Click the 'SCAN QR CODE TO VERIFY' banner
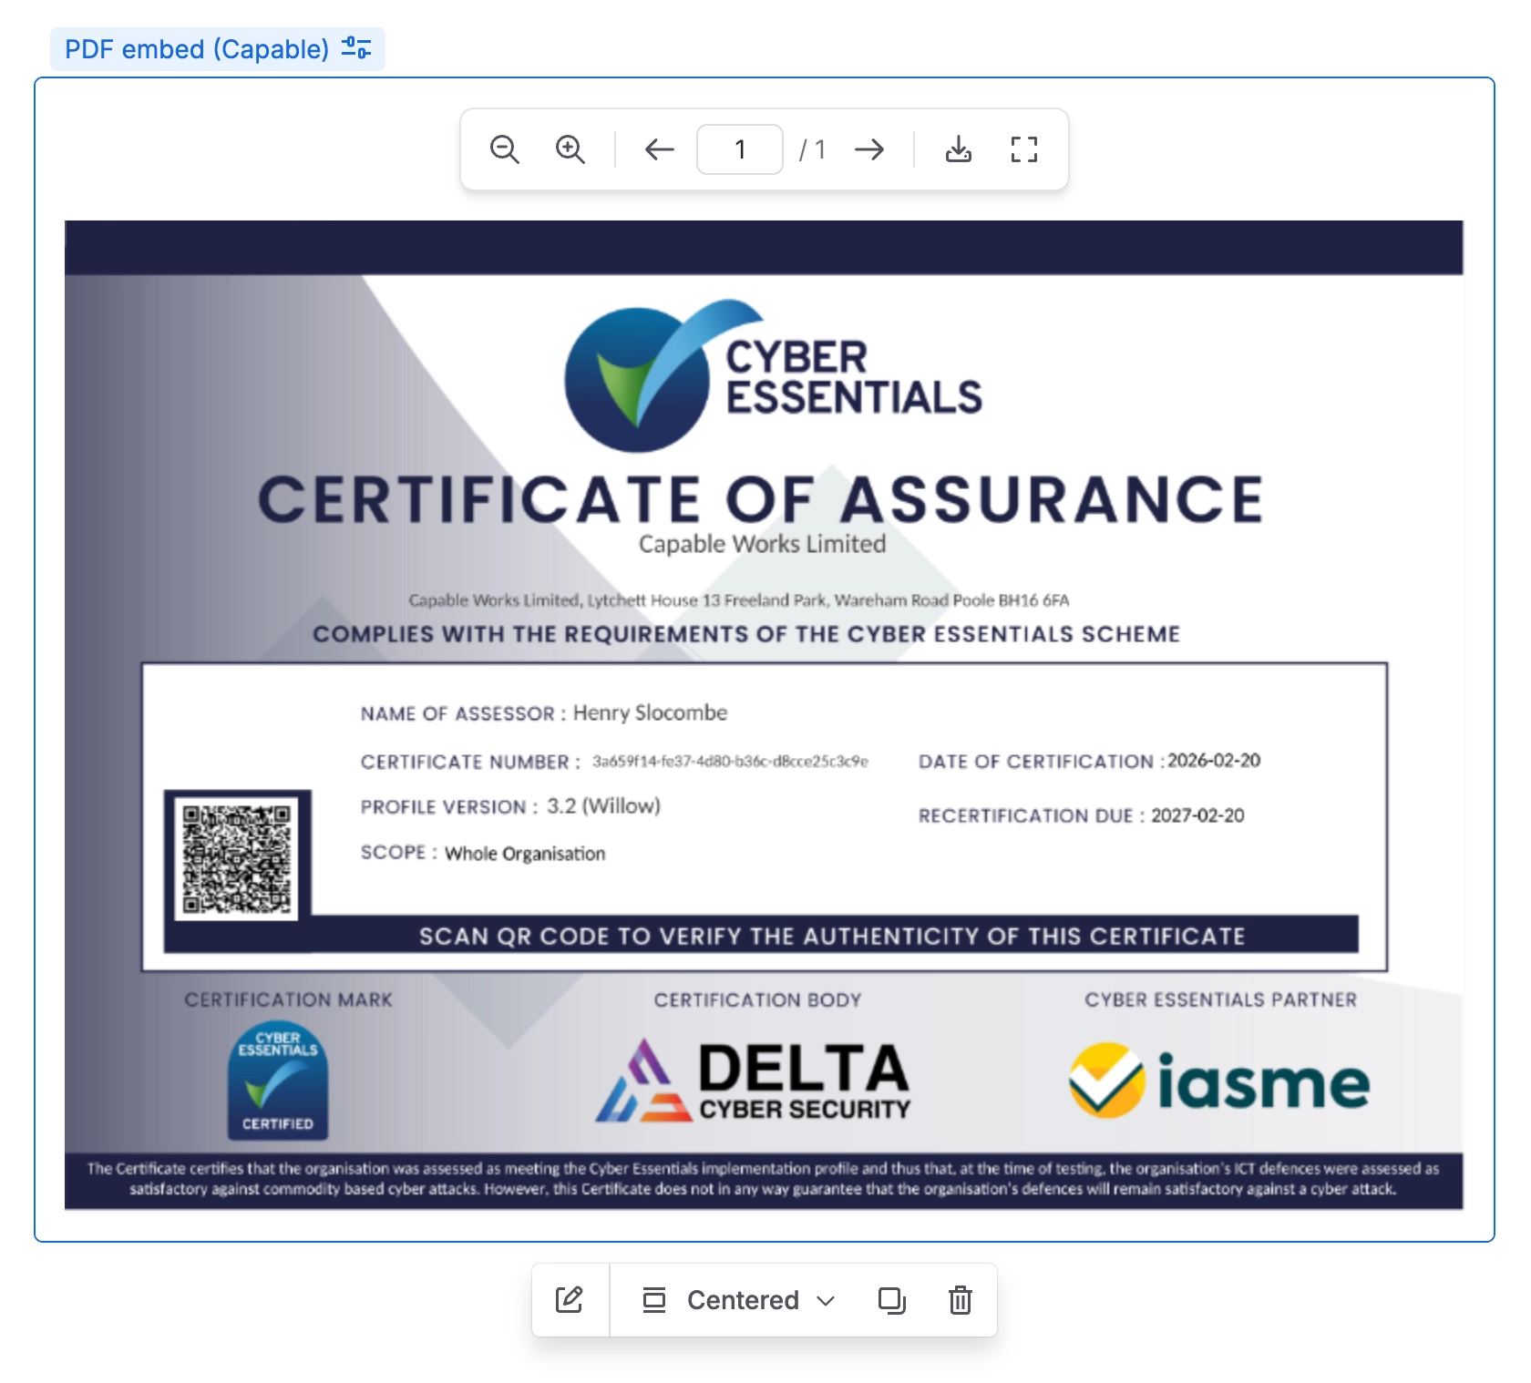 pos(832,936)
